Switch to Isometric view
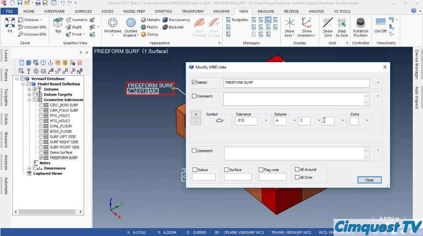 pyautogui.click(x=77, y=20)
